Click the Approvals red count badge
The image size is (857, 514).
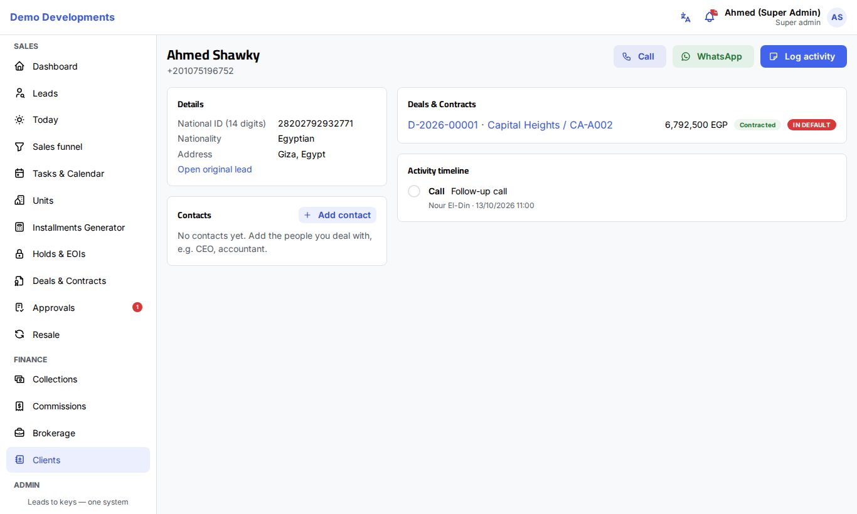click(x=137, y=307)
